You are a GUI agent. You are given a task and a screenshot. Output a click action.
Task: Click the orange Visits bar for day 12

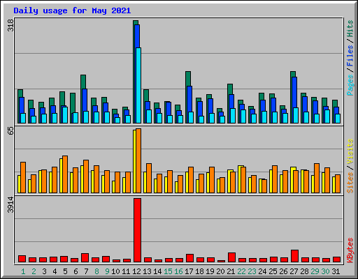pyautogui.click(x=138, y=160)
